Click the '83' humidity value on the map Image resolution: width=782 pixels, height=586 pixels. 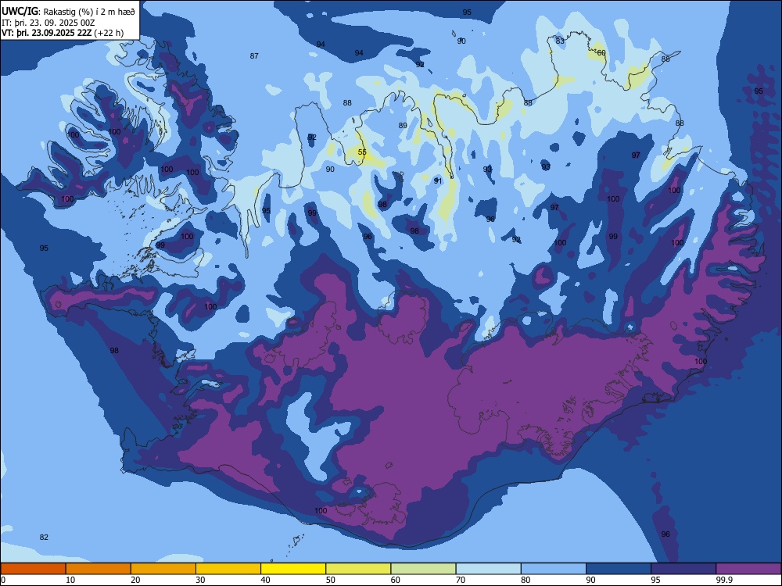tap(560, 41)
